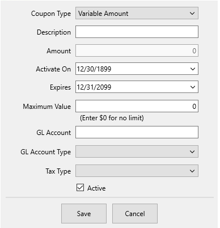Open the Tax Type dropdown
The image size is (220, 228).
pos(137,171)
